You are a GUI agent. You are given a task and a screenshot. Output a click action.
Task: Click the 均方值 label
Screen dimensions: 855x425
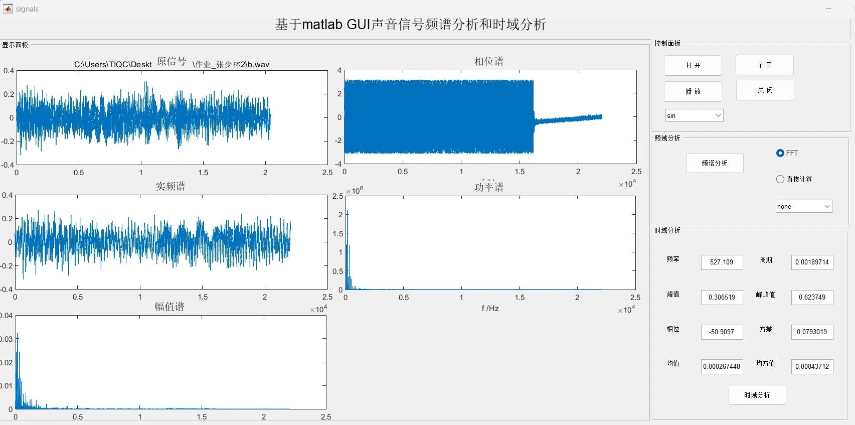766,363
